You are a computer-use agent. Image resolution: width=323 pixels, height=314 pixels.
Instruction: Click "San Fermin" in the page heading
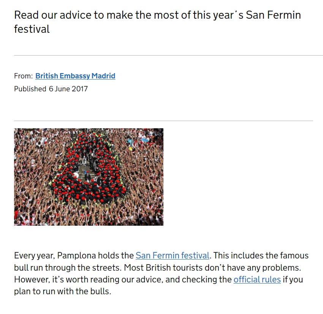(x=273, y=16)
